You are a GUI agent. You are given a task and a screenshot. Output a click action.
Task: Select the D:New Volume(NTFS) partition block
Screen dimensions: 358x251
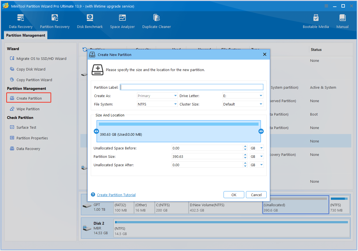click(x=226, y=207)
